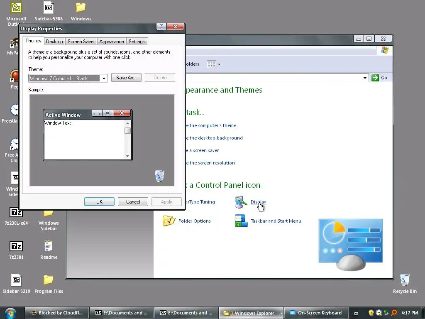Viewport: 425px width, 319px height.
Task: Open the Readme desktop text file
Action: tap(48, 246)
